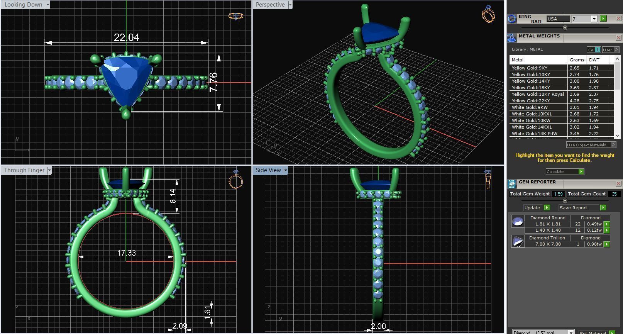Click the Gem Reporter panel icon
The height and width of the screenshot is (334, 623).
512,184
